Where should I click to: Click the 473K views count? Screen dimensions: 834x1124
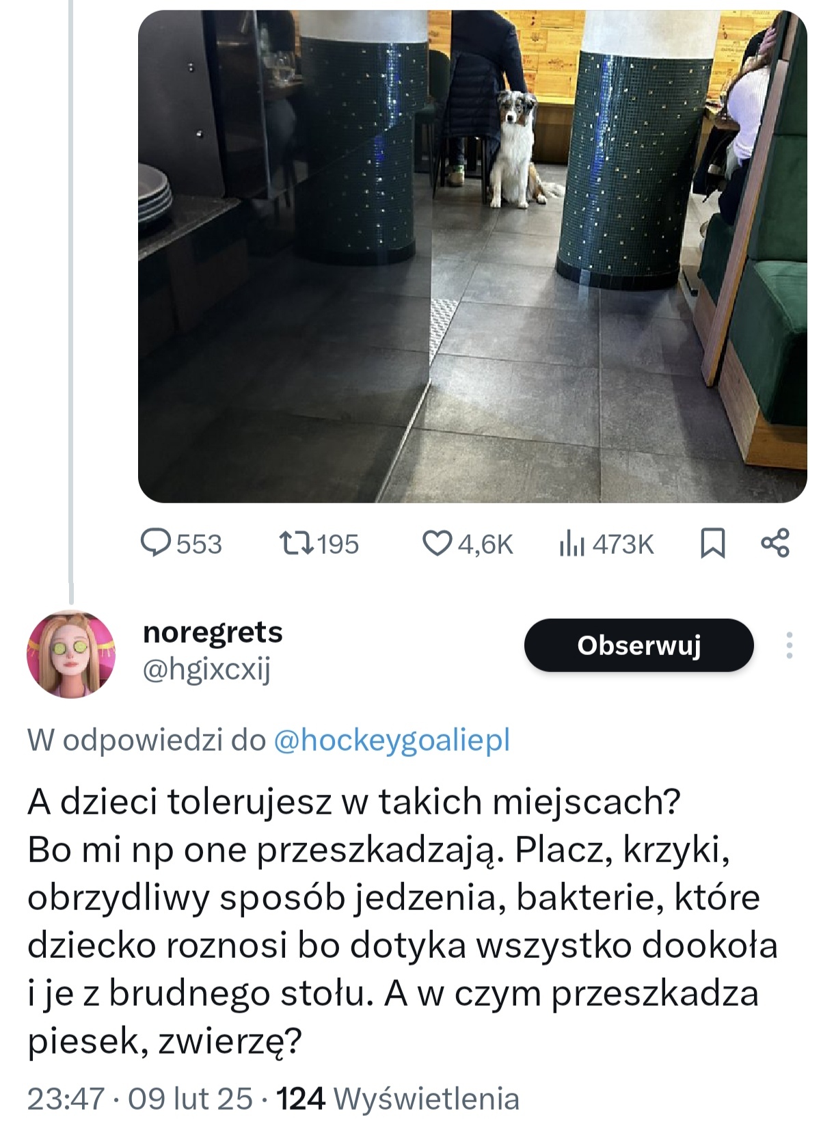(x=623, y=544)
